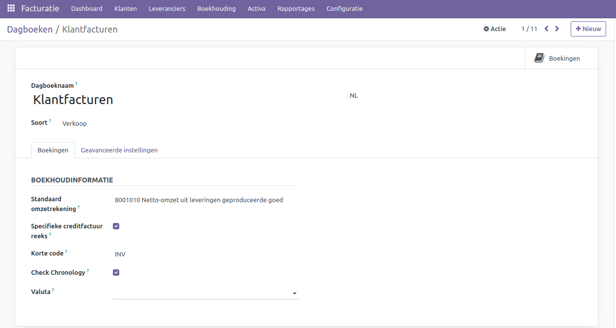616x328 pixels.
Task: Open the Actie gear menu
Action: coord(494,29)
